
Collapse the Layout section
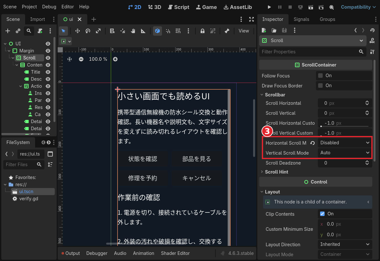272,192
